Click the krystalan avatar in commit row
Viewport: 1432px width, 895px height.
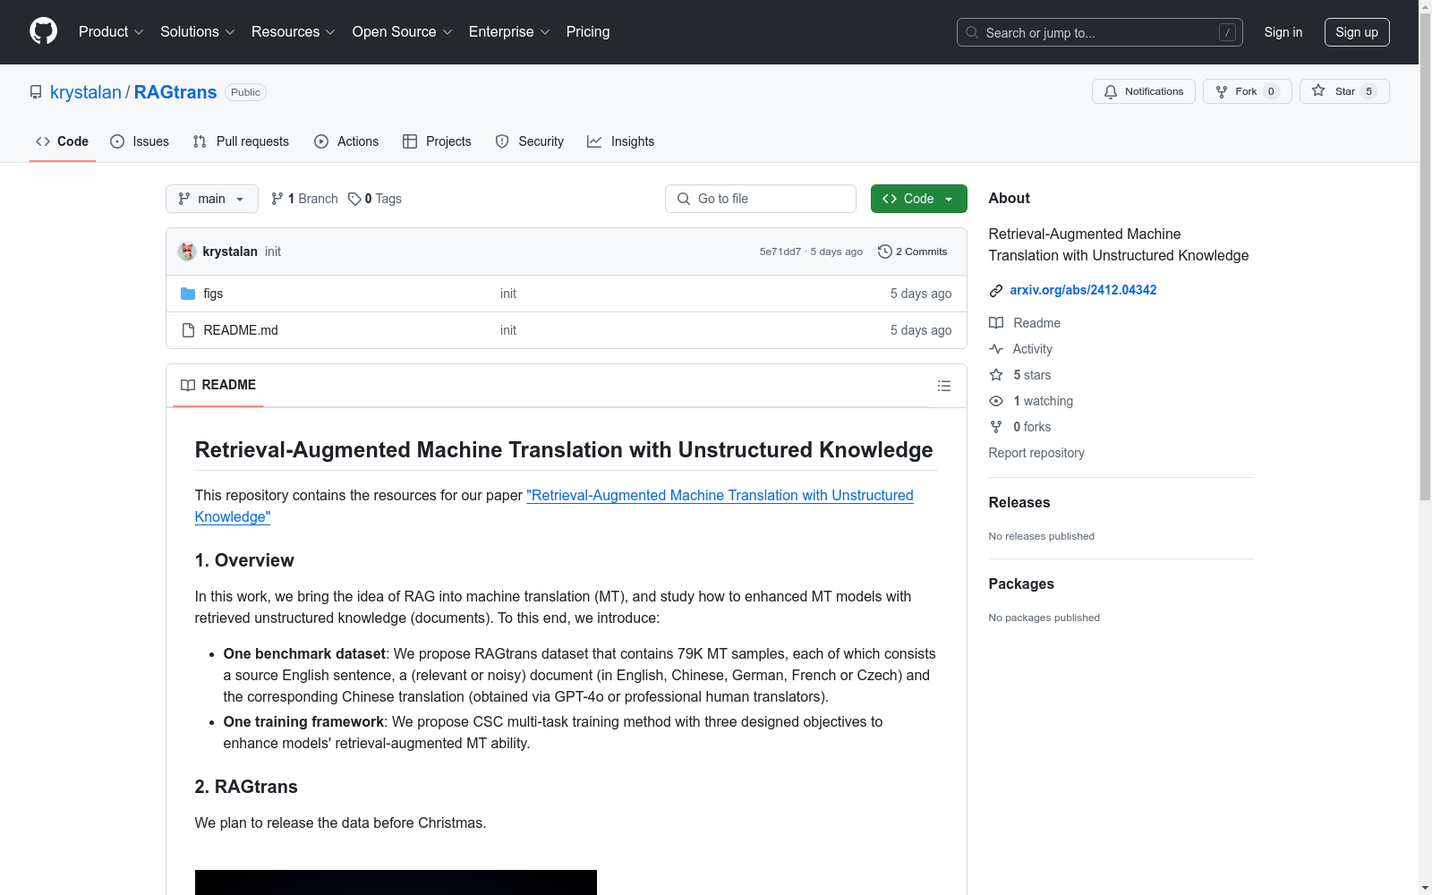(x=187, y=251)
